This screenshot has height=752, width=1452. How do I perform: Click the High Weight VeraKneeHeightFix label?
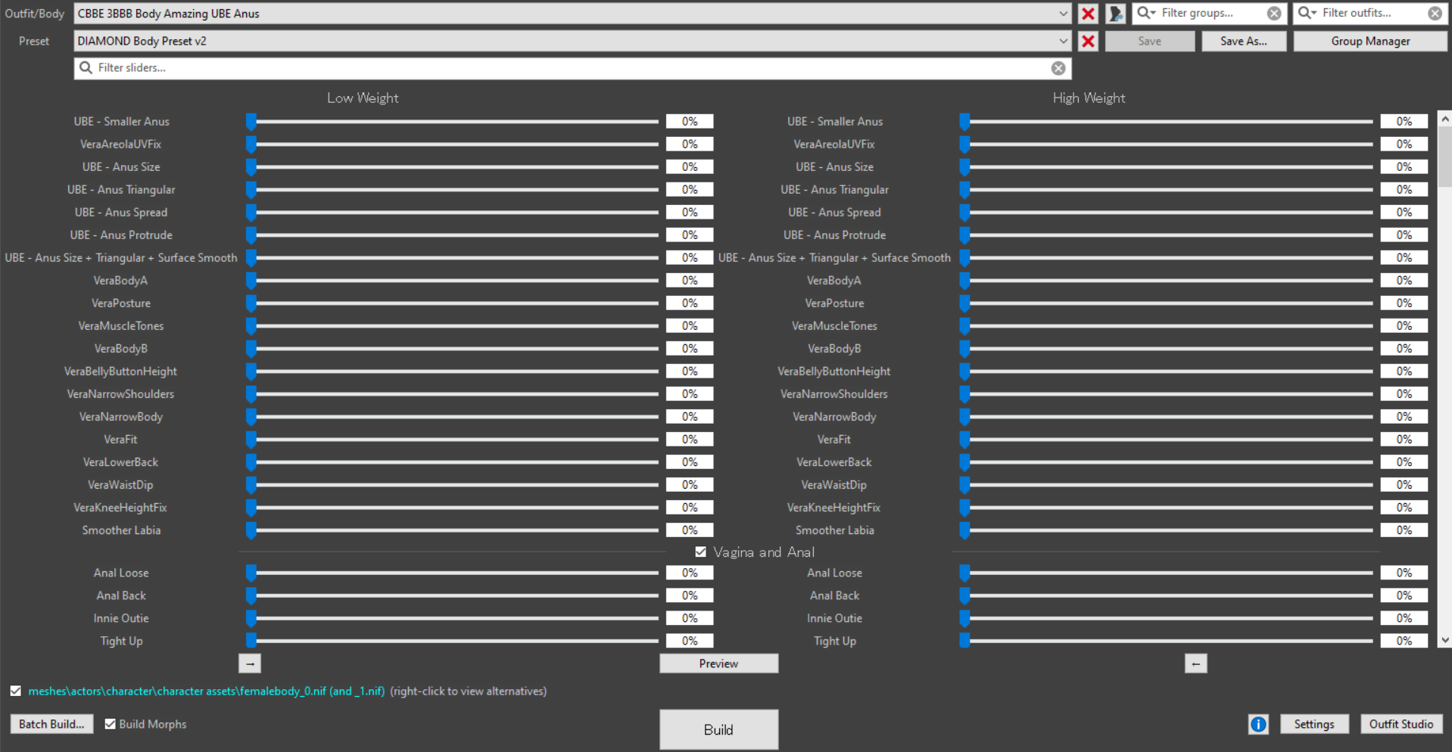pyautogui.click(x=833, y=507)
